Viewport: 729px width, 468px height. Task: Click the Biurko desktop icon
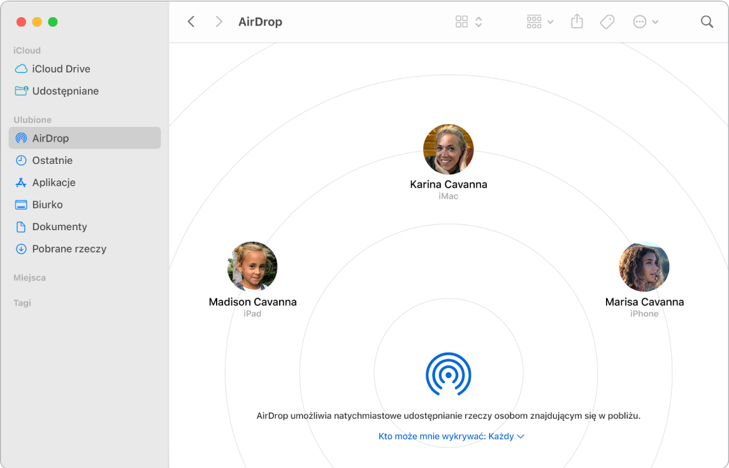pos(21,205)
